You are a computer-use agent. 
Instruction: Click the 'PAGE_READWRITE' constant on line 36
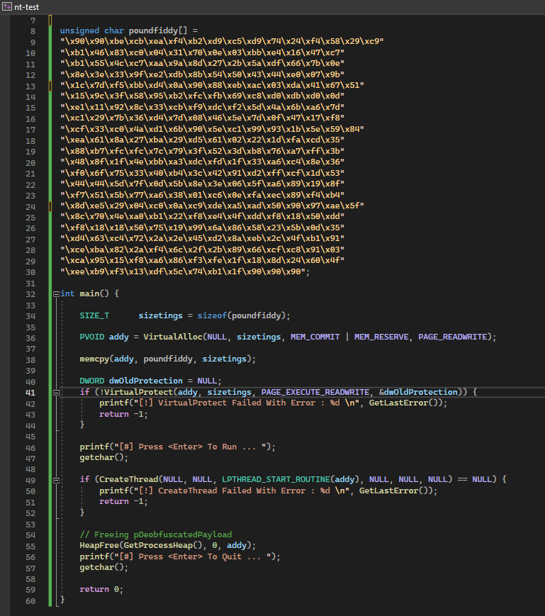pos(452,337)
